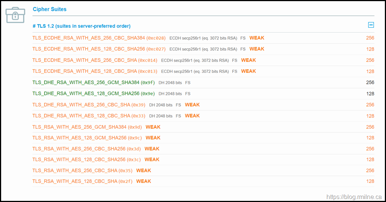This screenshot has width=386, height=202.
Task: Click the TLS_ECDHE_RSA_WITH_AES_256_CBC_SHA cipher entry
Action: [84, 60]
